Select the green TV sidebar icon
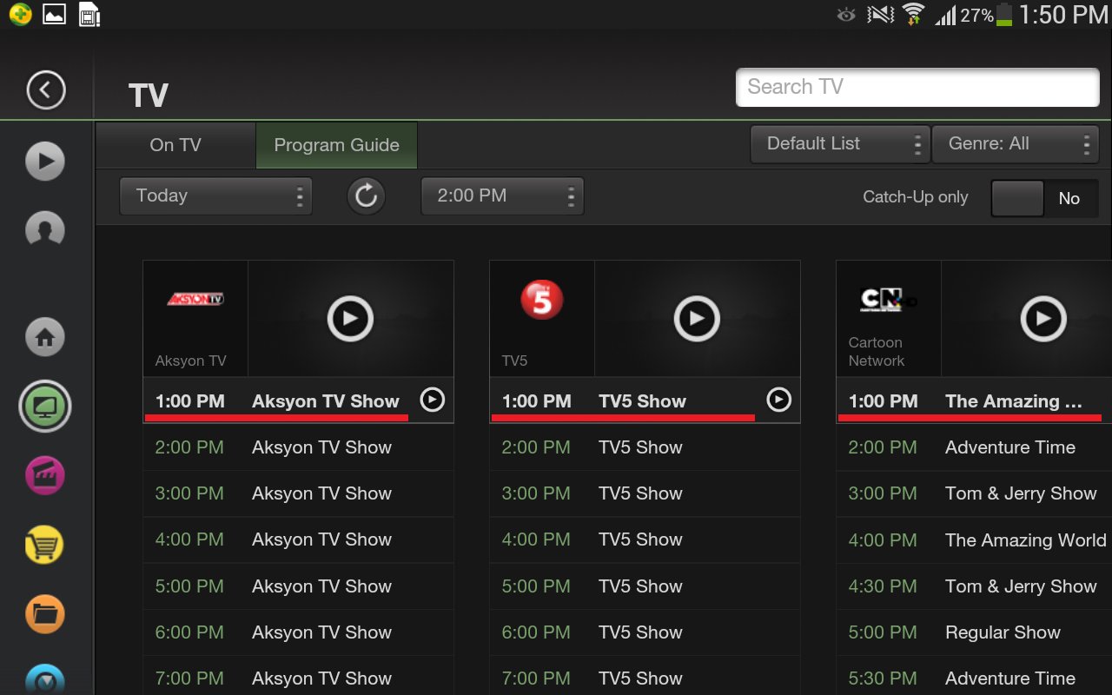 pyautogui.click(x=44, y=406)
